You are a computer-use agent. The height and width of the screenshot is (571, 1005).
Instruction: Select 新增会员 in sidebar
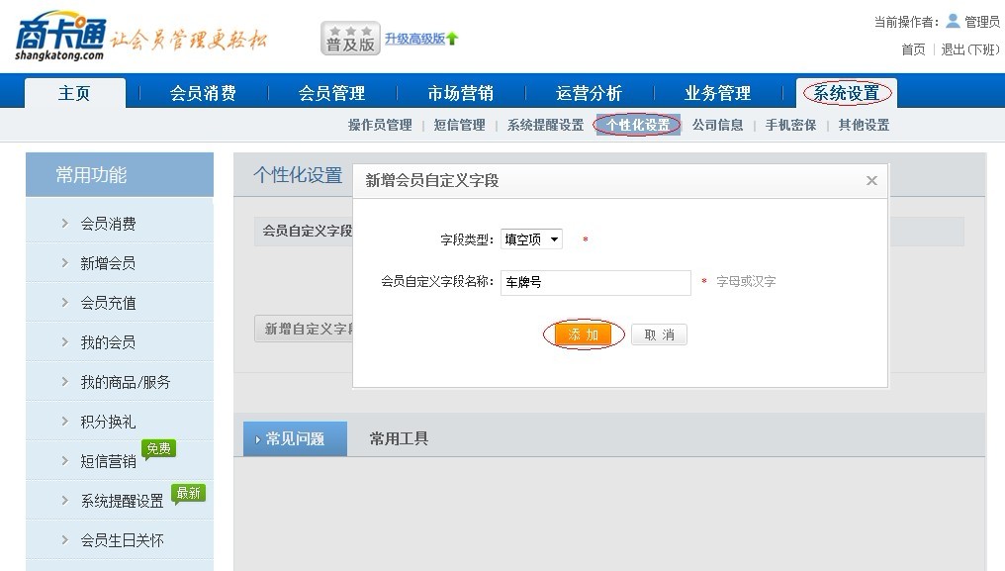tap(108, 263)
